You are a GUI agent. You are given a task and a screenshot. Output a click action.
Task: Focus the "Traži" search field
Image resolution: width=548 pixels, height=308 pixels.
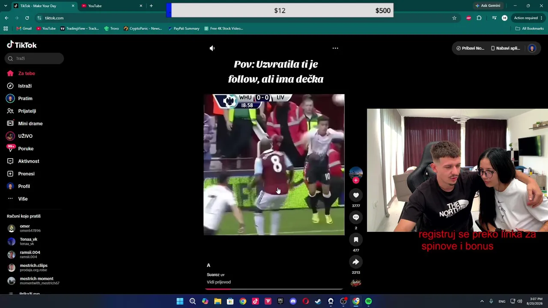pyautogui.click(x=34, y=59)
